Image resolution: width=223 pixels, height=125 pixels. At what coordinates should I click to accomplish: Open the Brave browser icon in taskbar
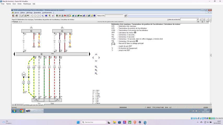(135, 122)
